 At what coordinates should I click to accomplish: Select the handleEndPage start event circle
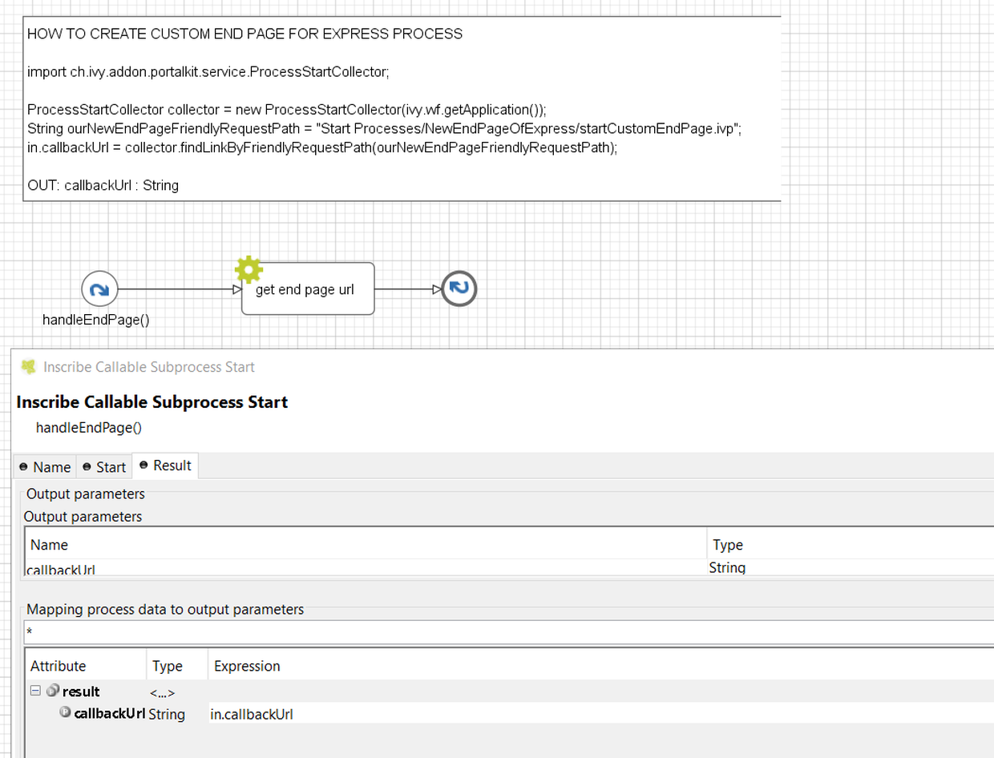coord(99,288)
